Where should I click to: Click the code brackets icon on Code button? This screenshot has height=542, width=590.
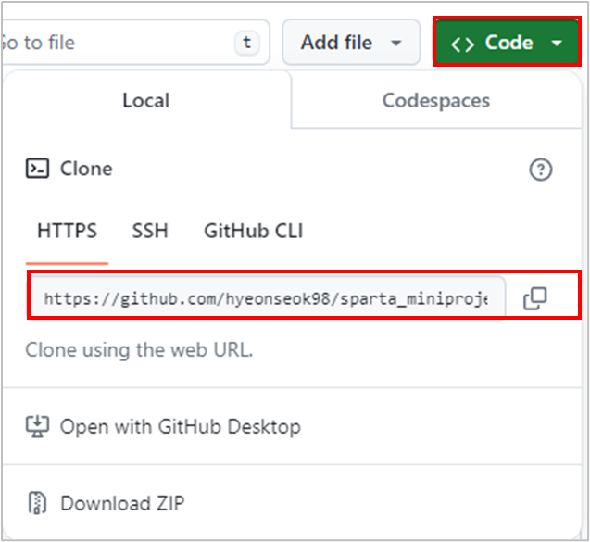pyautogui.click(x=462, y=44)
